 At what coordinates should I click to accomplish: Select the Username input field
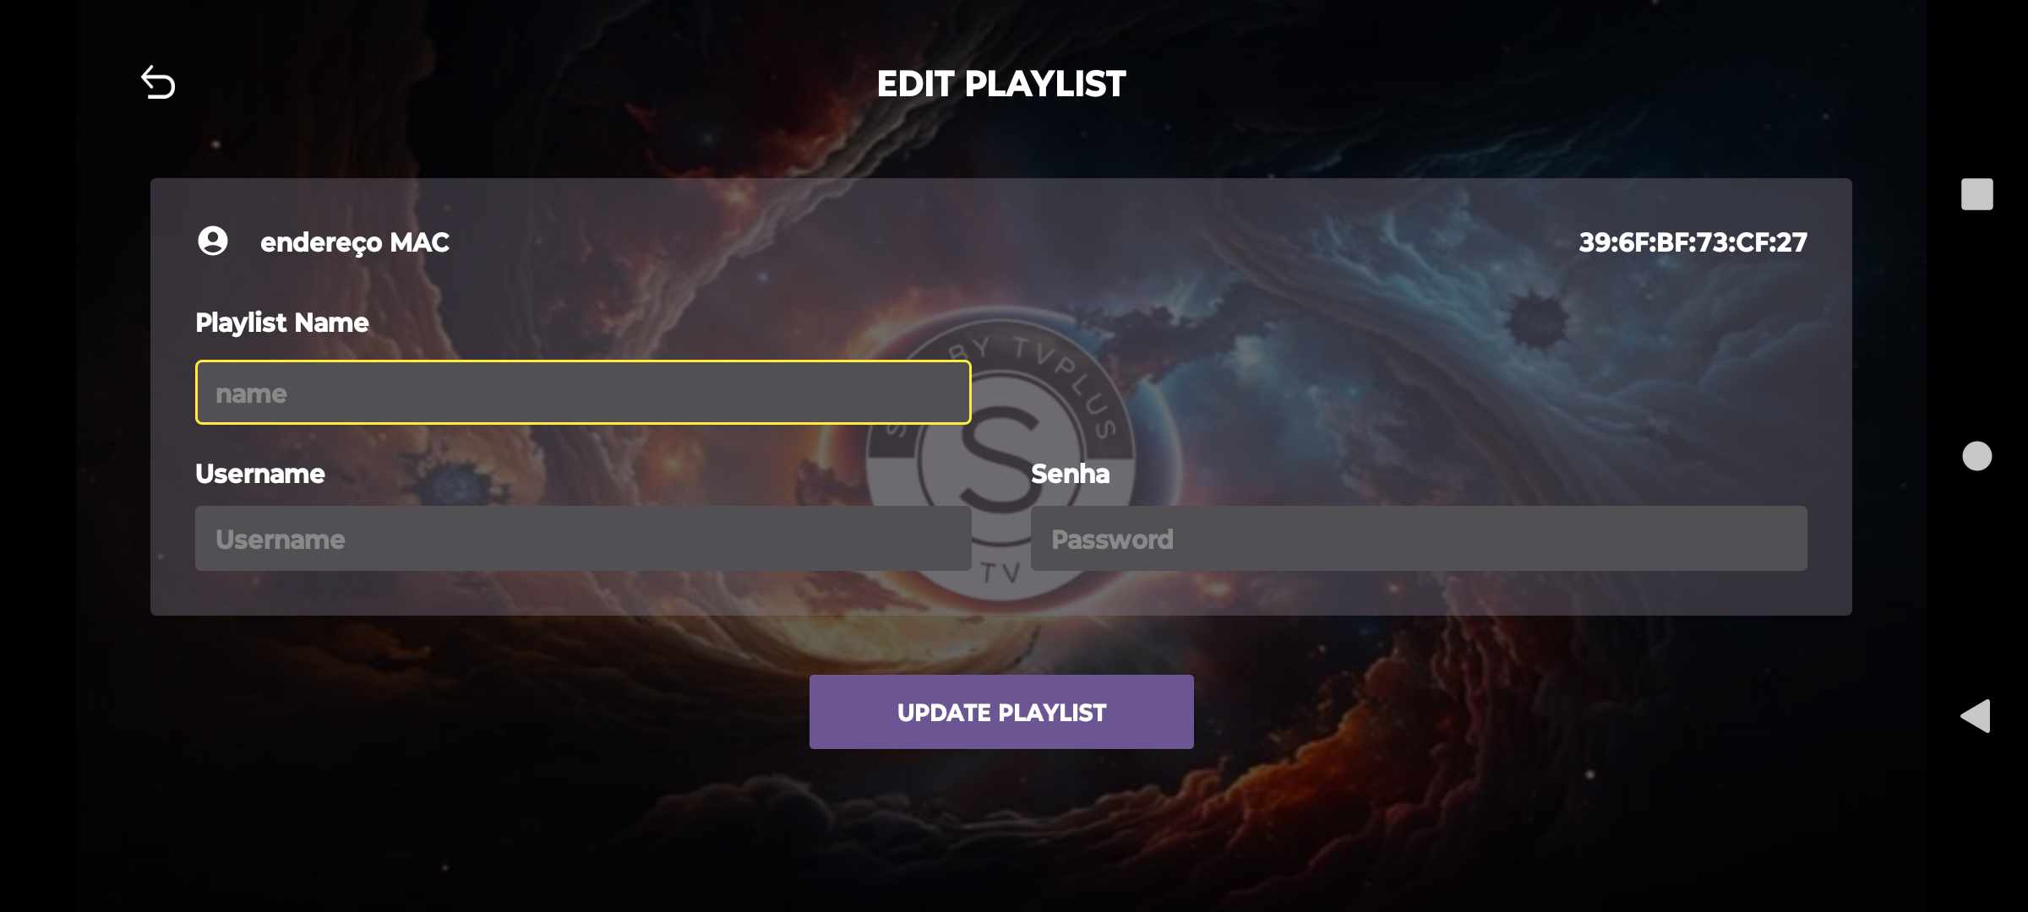click(x=583, y=539)
